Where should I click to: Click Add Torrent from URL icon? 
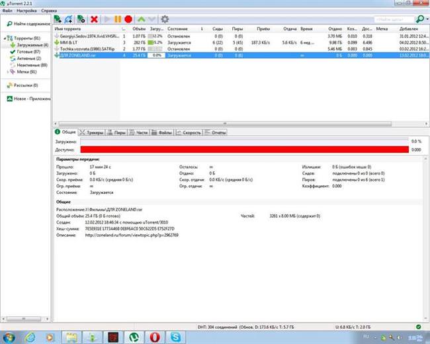point(69,19)
